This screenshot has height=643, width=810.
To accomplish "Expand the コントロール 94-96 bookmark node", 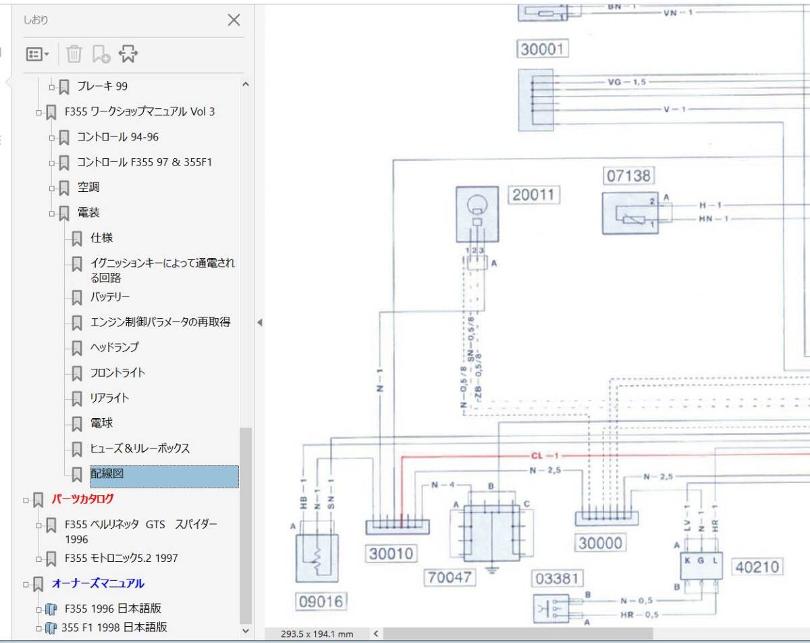I will (x=52, y=138).
